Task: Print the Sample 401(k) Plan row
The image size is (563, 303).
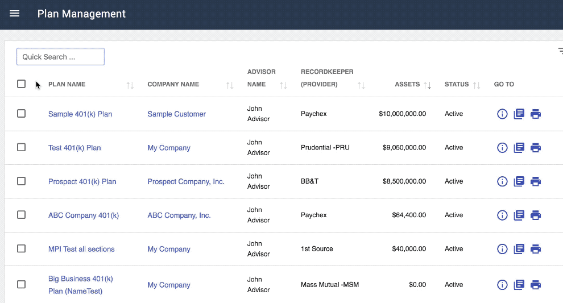Action: pyautogui.click(x=535, y=114)
